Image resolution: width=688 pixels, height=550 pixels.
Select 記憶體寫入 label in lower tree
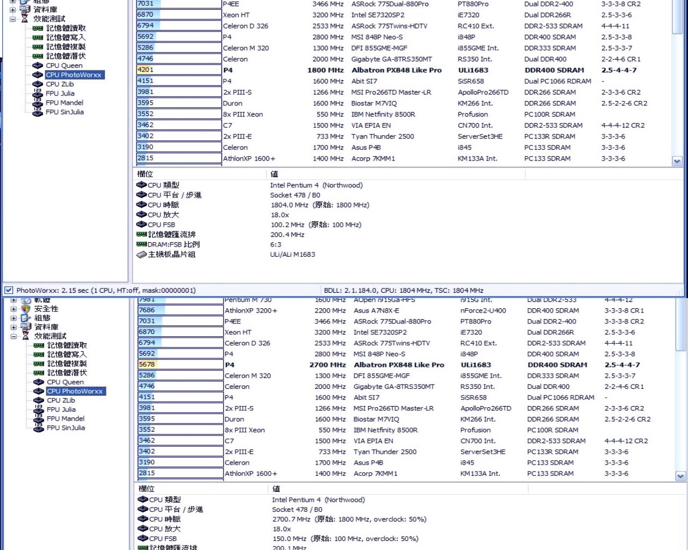pyautogui.click(x=67, y=354)
